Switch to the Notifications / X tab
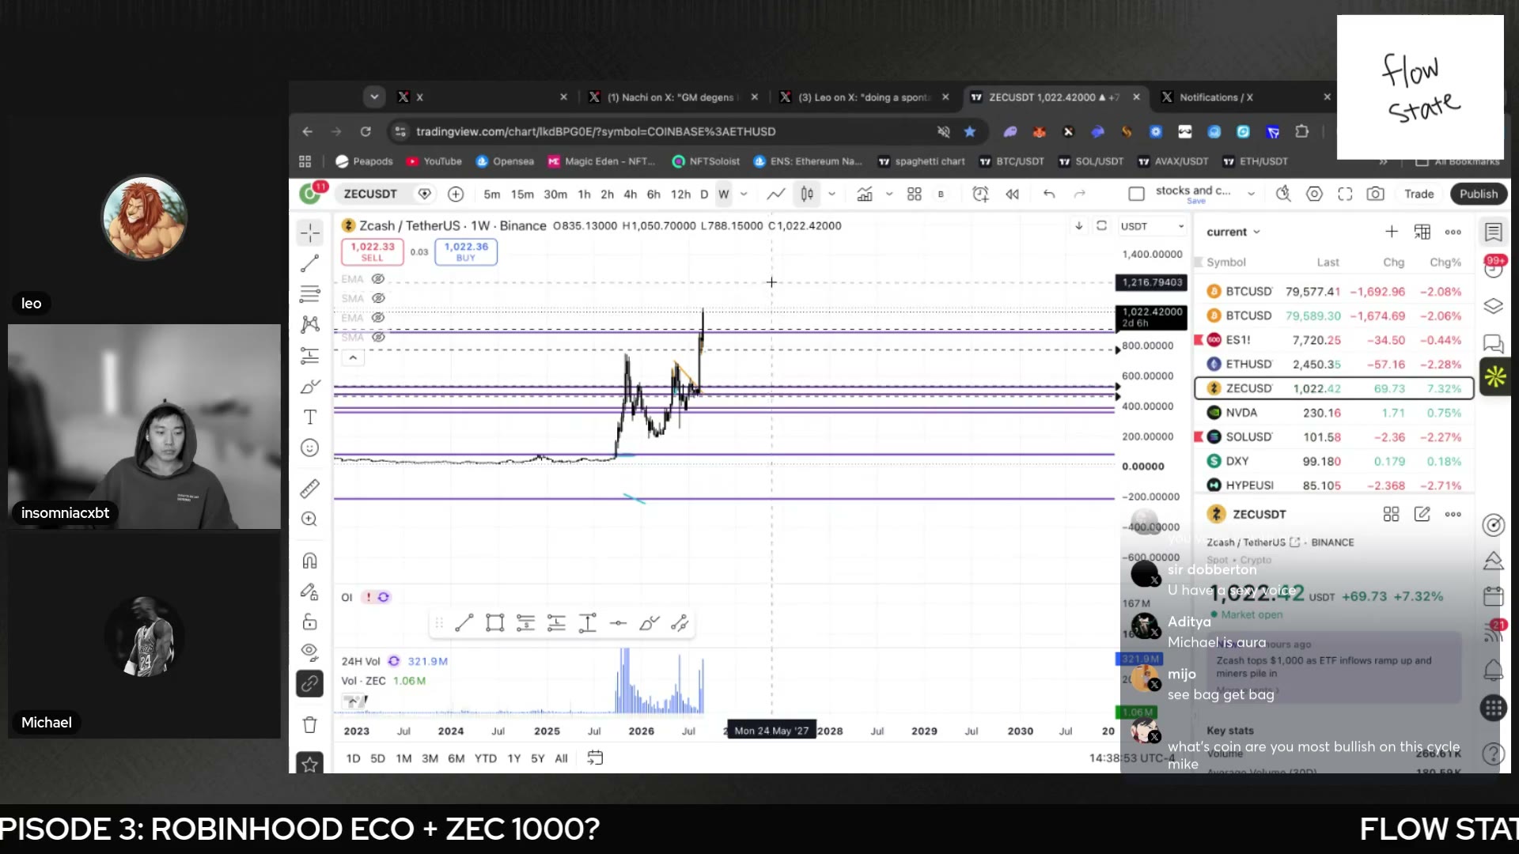 1245,97
